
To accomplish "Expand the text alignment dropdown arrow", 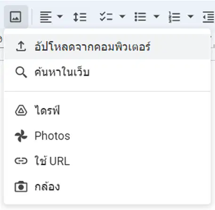I will [60, 16].
